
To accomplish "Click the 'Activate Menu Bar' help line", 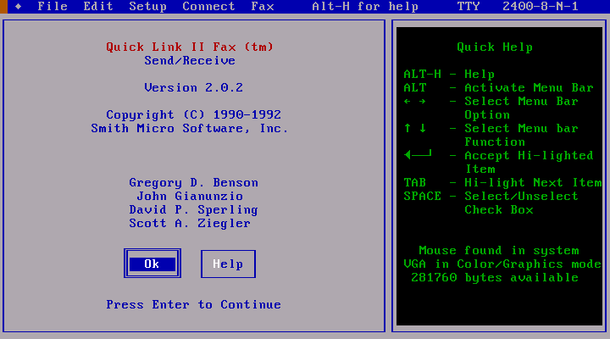I will [529, 87].
